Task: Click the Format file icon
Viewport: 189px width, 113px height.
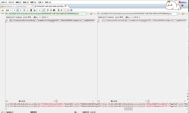Action: 35,10
